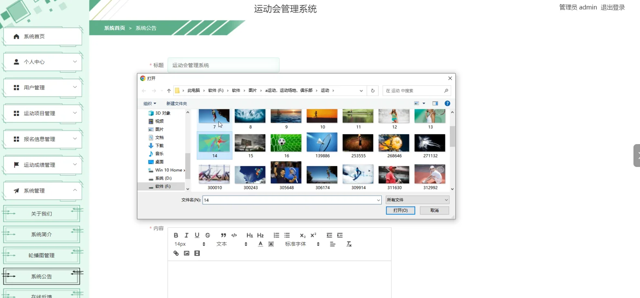Apply Heading 1 formatting in the editor
Image resolution: width=640 pixels, height=298 pixels.
[x=249, y=235]
